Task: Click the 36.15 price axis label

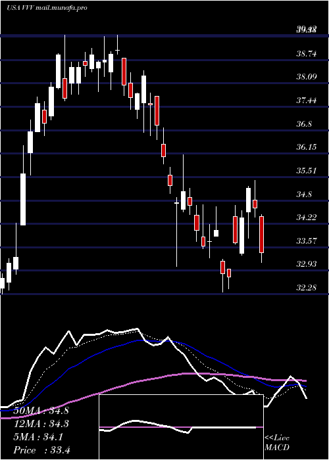Action: 307,147
